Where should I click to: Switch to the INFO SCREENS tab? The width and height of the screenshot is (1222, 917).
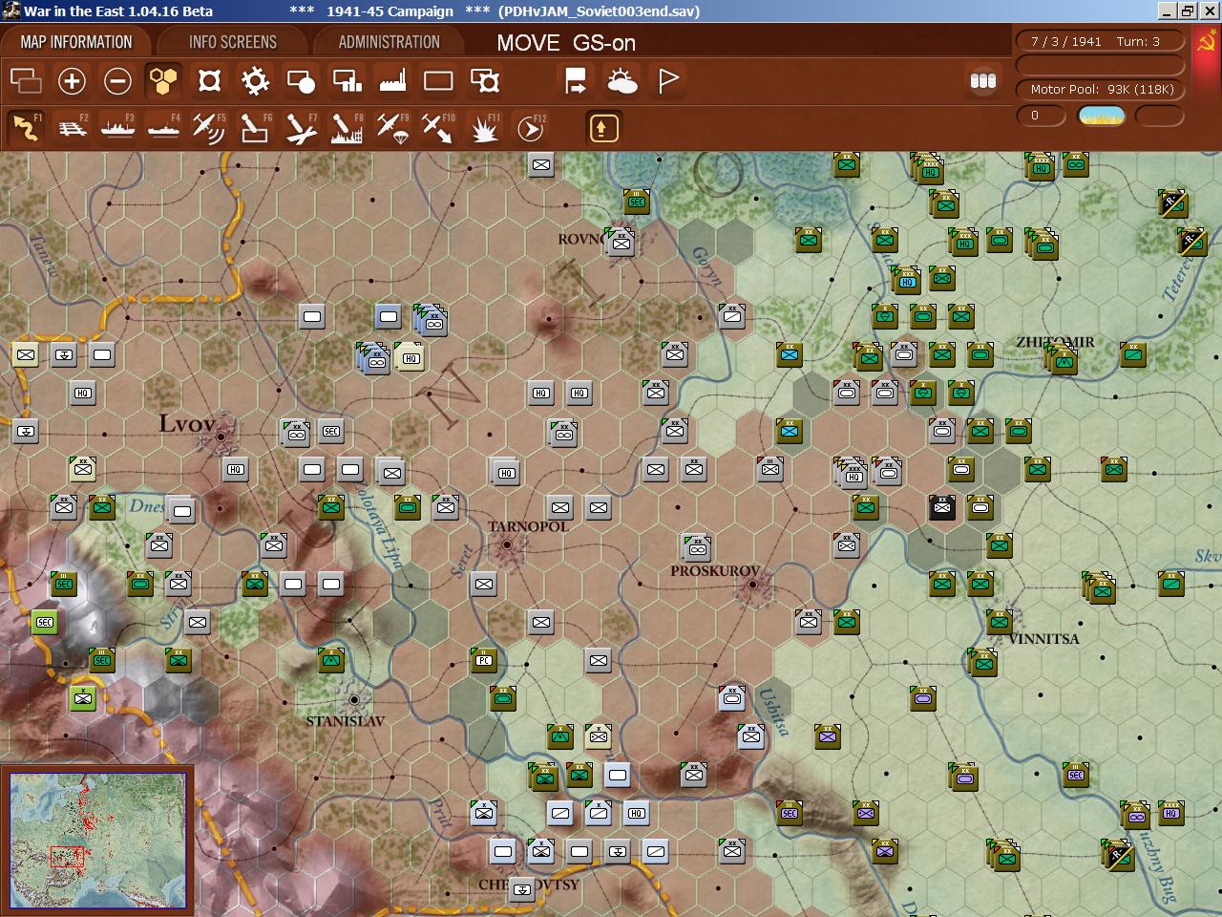[232, 42]
